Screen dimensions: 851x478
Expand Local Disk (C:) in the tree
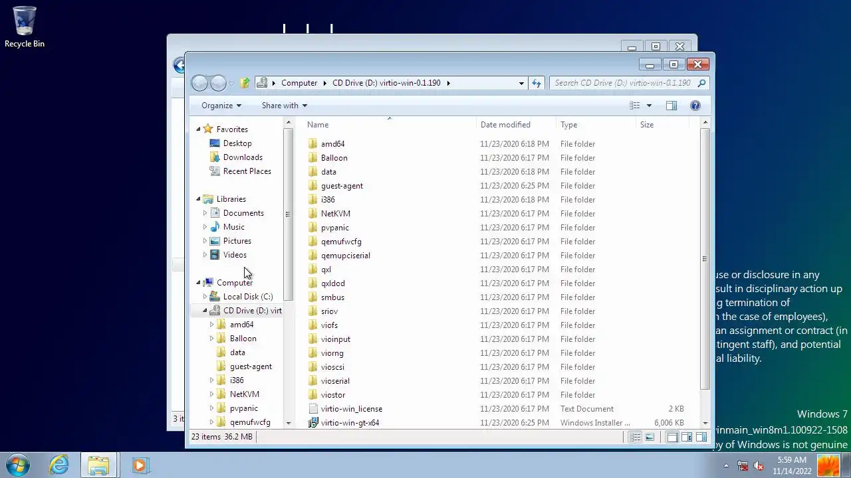205,297
